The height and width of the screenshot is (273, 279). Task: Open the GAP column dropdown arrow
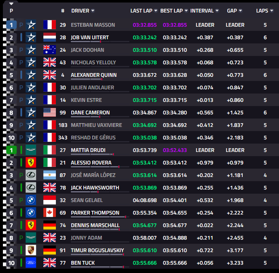[240, 11]
